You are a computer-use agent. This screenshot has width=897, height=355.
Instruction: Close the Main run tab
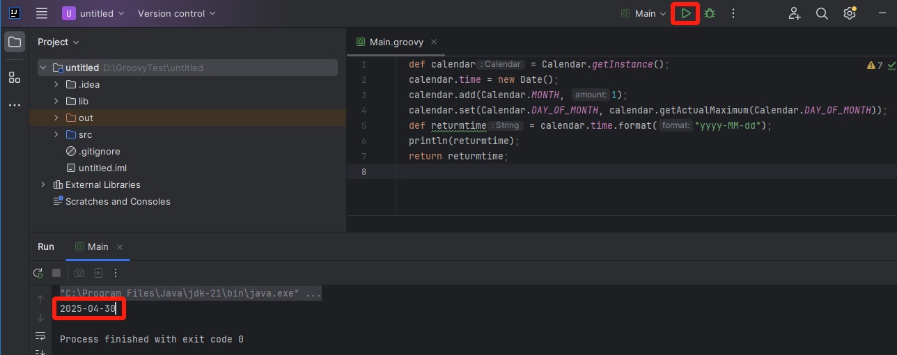click(120, 246)
